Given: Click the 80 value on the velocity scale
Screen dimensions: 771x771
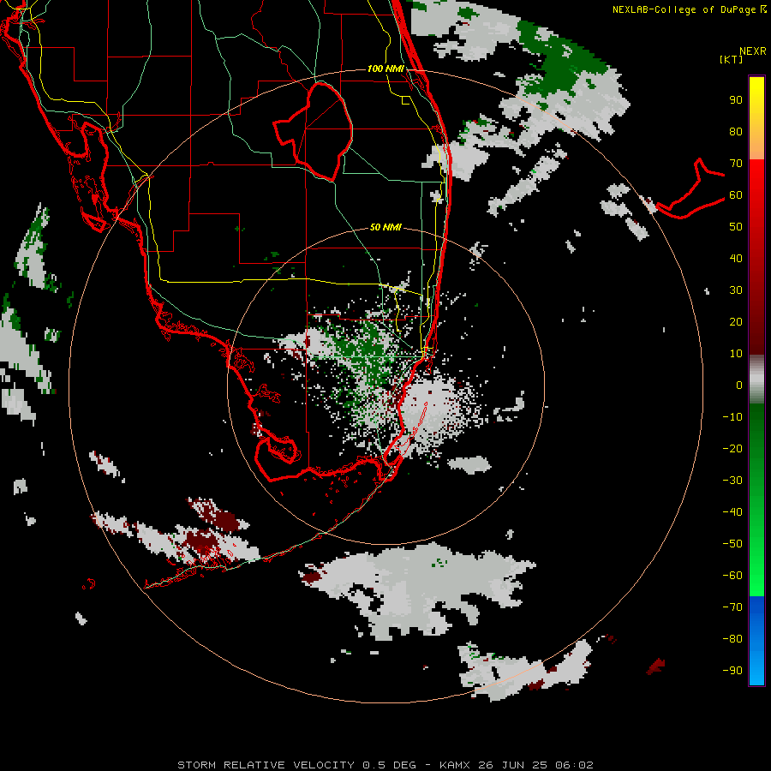Looking at the screenshot, I should (x=736, y=132).
